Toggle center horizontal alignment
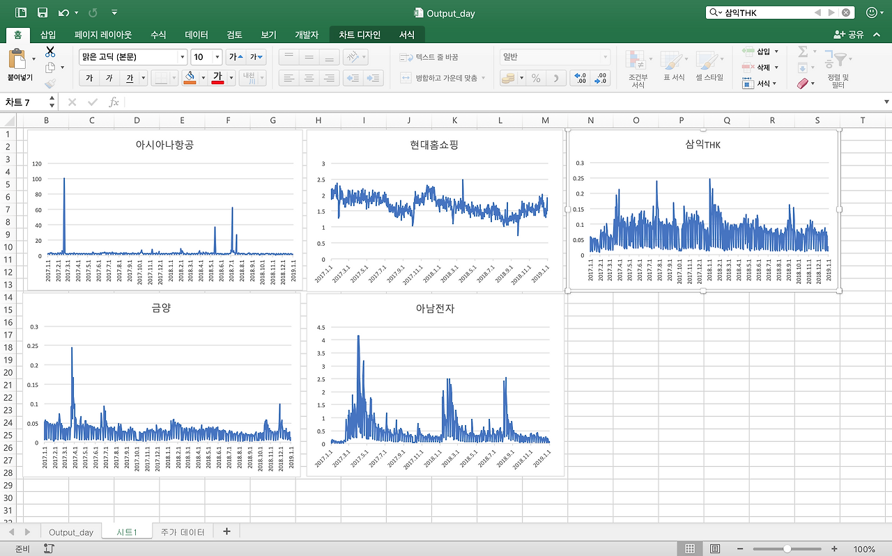This screenshot has width=892, height=556. (x=309, y=78)
